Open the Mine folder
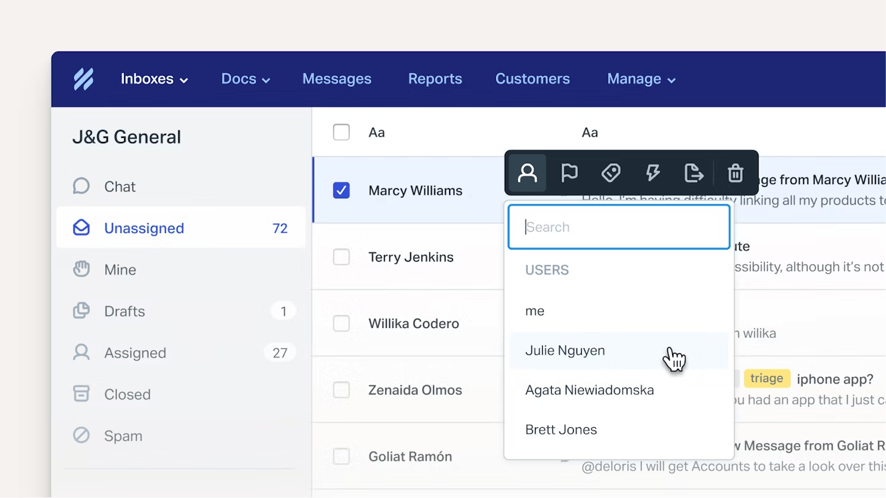886x498 pixels. pyautogui.click(x=120, y=270)
